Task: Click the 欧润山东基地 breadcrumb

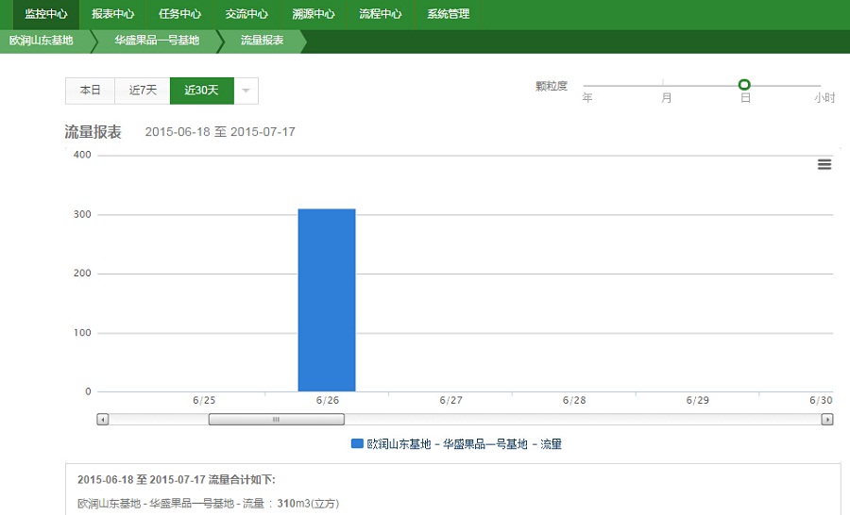Action: pos(42,41)
